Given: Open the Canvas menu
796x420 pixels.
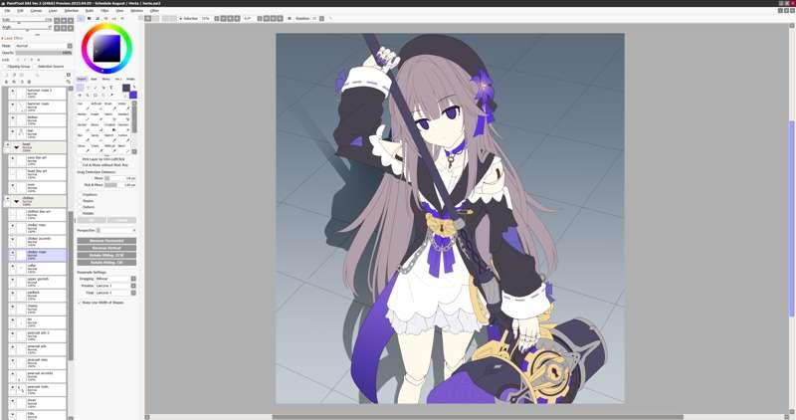Looking at the screenshot, I should (x=36, y=11).
